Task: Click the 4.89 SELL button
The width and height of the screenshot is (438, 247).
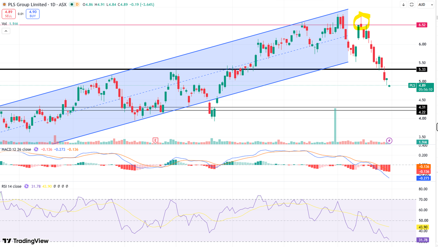Action: tap(9, 14)
